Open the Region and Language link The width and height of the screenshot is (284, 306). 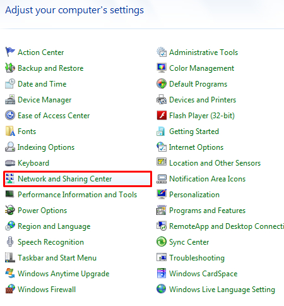(x=54, y=226)
